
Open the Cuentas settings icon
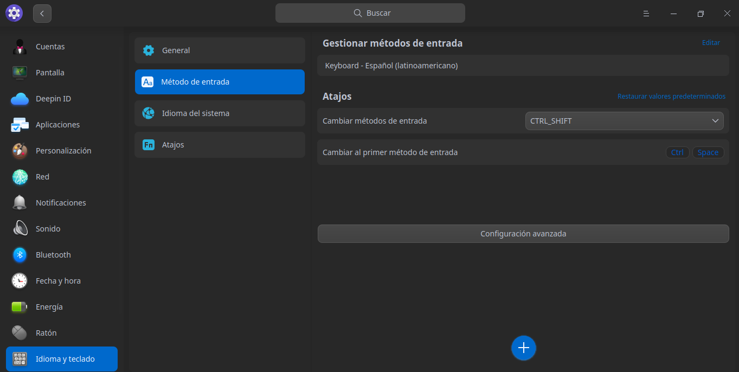[x=20, y=47]
